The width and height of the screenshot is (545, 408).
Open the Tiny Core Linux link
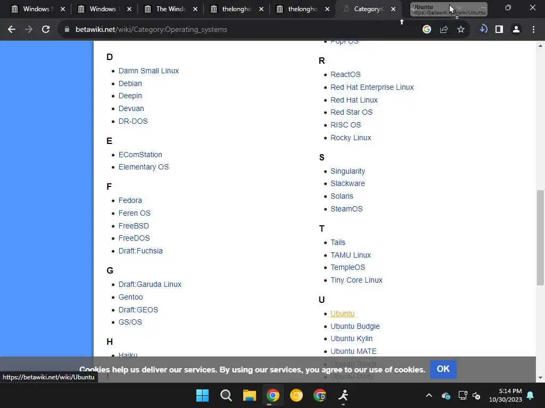(356, 280)
